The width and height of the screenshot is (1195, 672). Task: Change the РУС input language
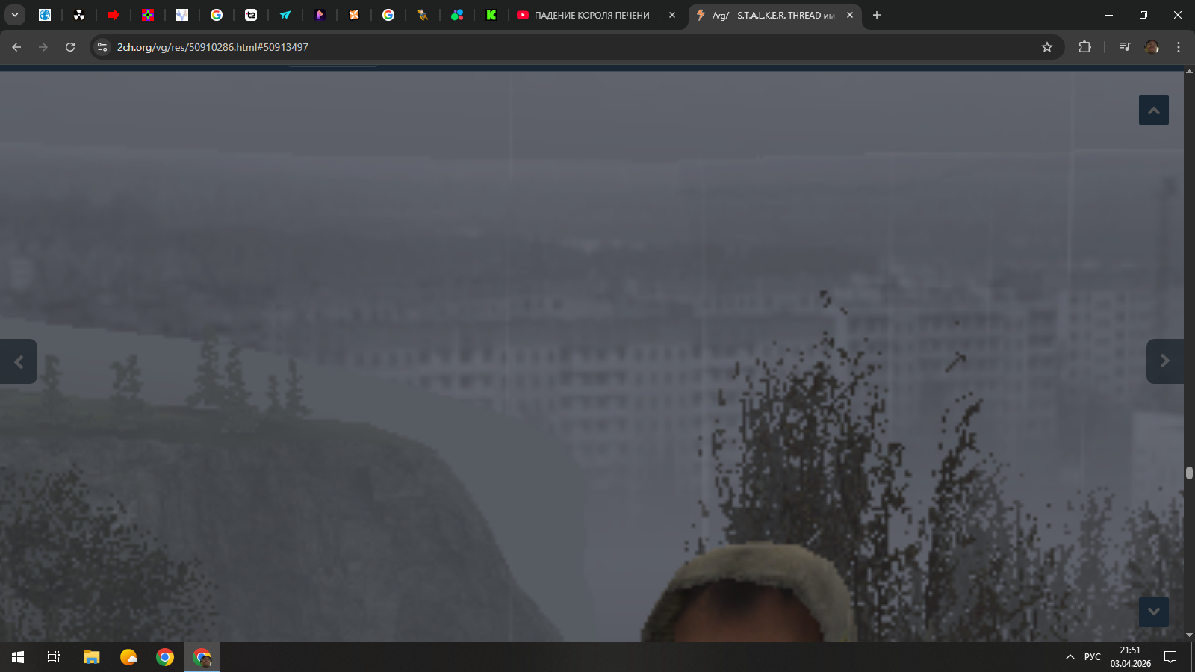tap(1093, 657)
